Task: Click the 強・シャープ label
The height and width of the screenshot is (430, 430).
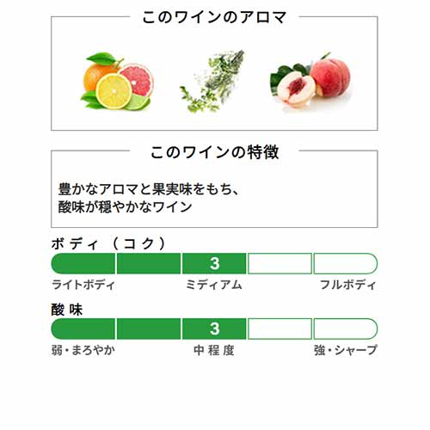Action: [346, 350]
